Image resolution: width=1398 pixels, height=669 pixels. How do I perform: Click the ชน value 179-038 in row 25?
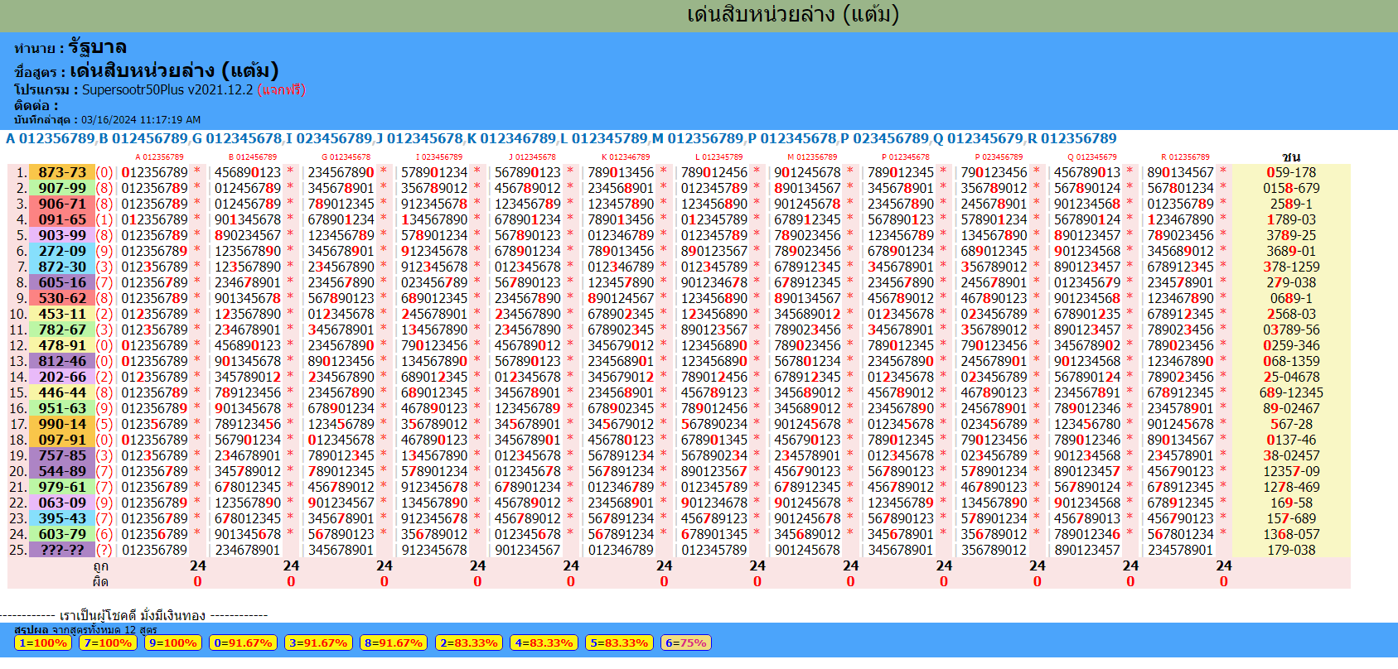tap(1291, 550)
